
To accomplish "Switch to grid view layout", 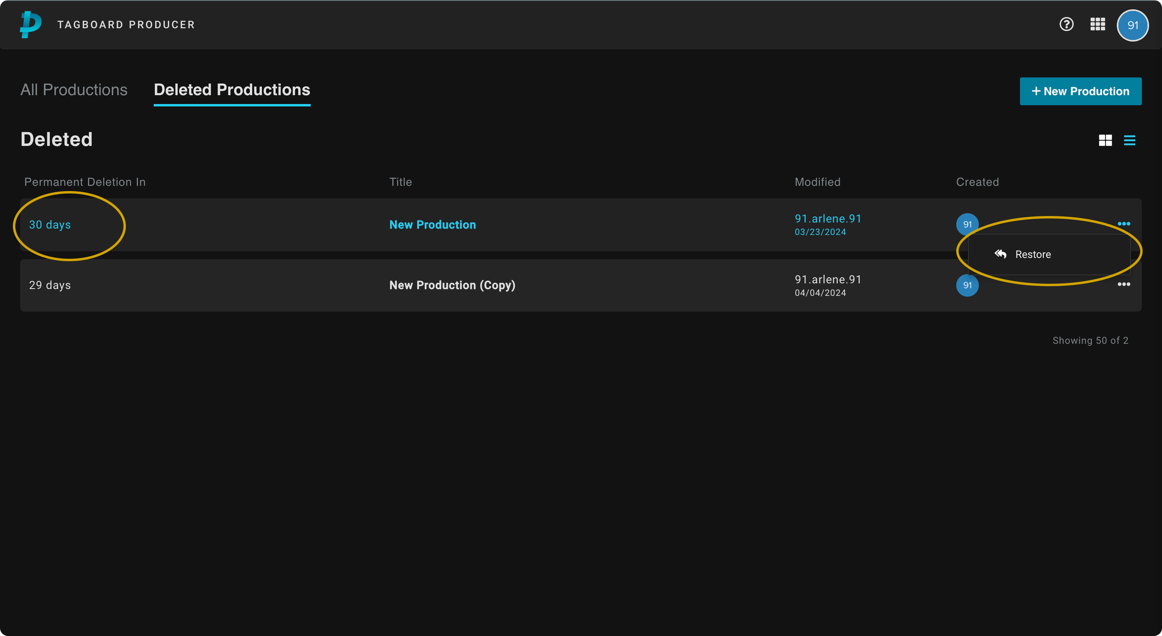I will [1105, 140].
